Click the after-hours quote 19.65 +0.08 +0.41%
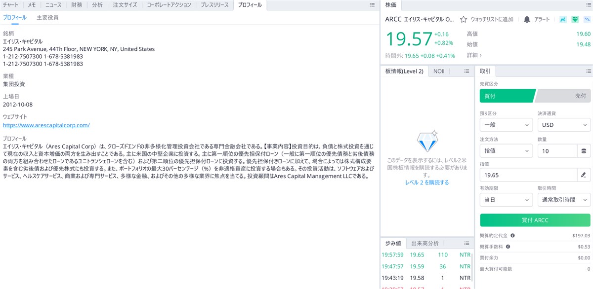 click(429, 56)
